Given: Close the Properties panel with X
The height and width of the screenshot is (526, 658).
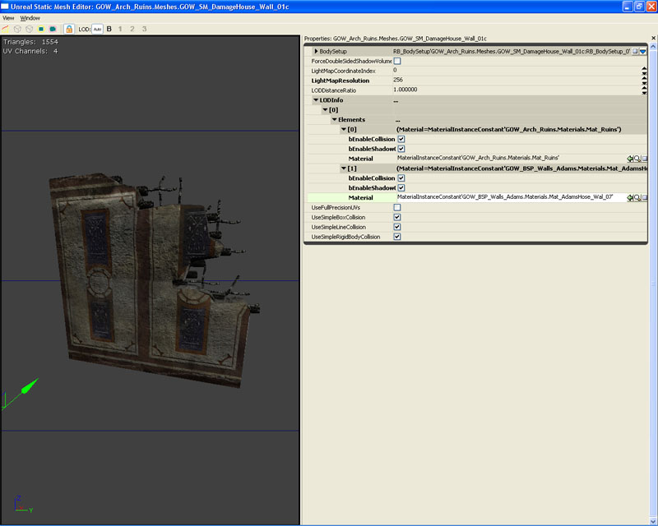Looking at the screenshot, I should [653, 38].
